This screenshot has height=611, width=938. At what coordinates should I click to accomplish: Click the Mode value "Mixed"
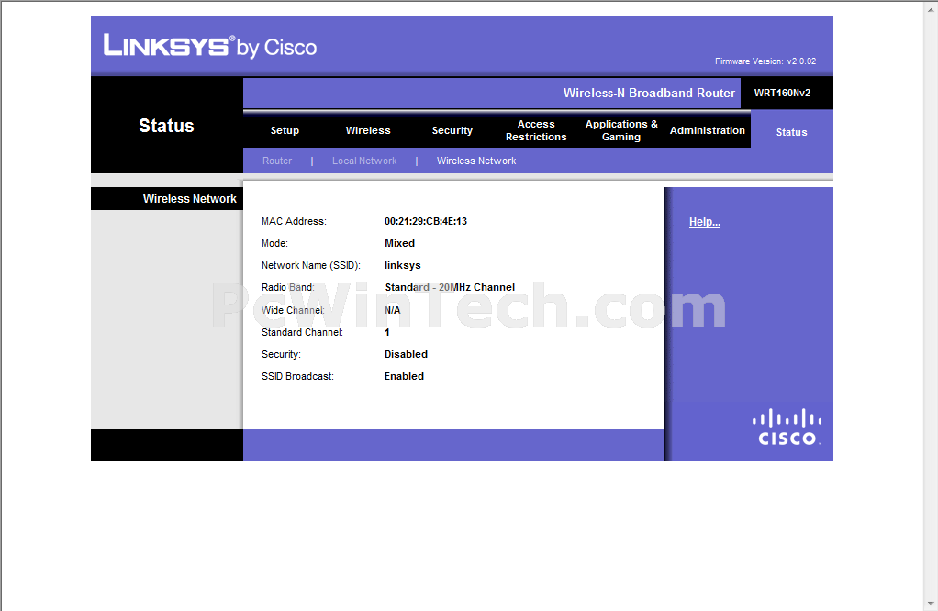click(x=399, y=243)
